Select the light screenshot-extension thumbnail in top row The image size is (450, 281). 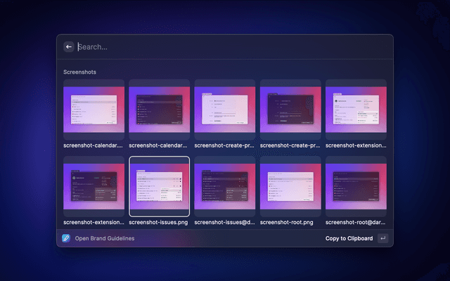pyautogui.click(x=356, y=109)
